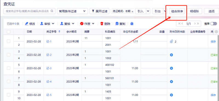Expand the 作废 dropdown arrow
219x101 pixels.
[x=93, y=24]
